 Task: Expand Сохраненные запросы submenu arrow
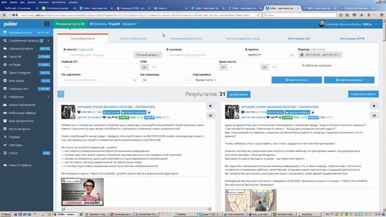(48, 40)
